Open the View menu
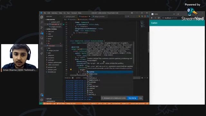The image size is (206, 116). (60, 13)
